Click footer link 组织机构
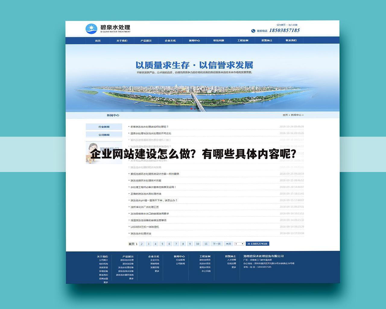 click(103, 264)
